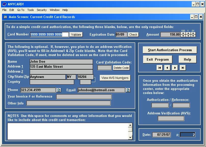The image size is (206, 147).
Task: Increase Amount by .01 using up arrow
Action: (x=193, y=33)
